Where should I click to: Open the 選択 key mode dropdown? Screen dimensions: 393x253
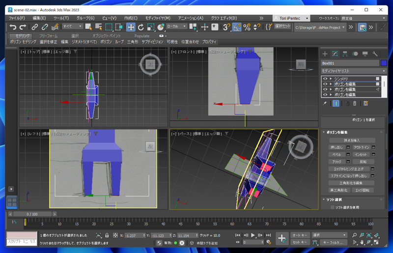click(329, 235)
